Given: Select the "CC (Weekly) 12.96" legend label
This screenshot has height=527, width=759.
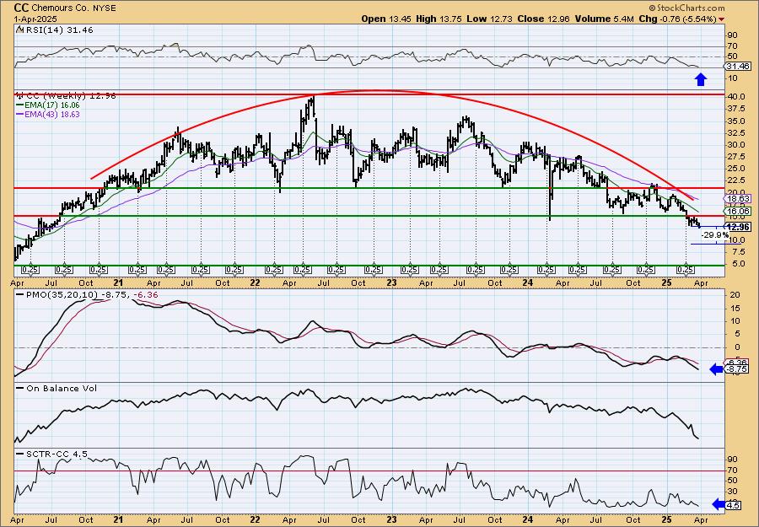Looking at the screenshot, I should coord(69,96).
